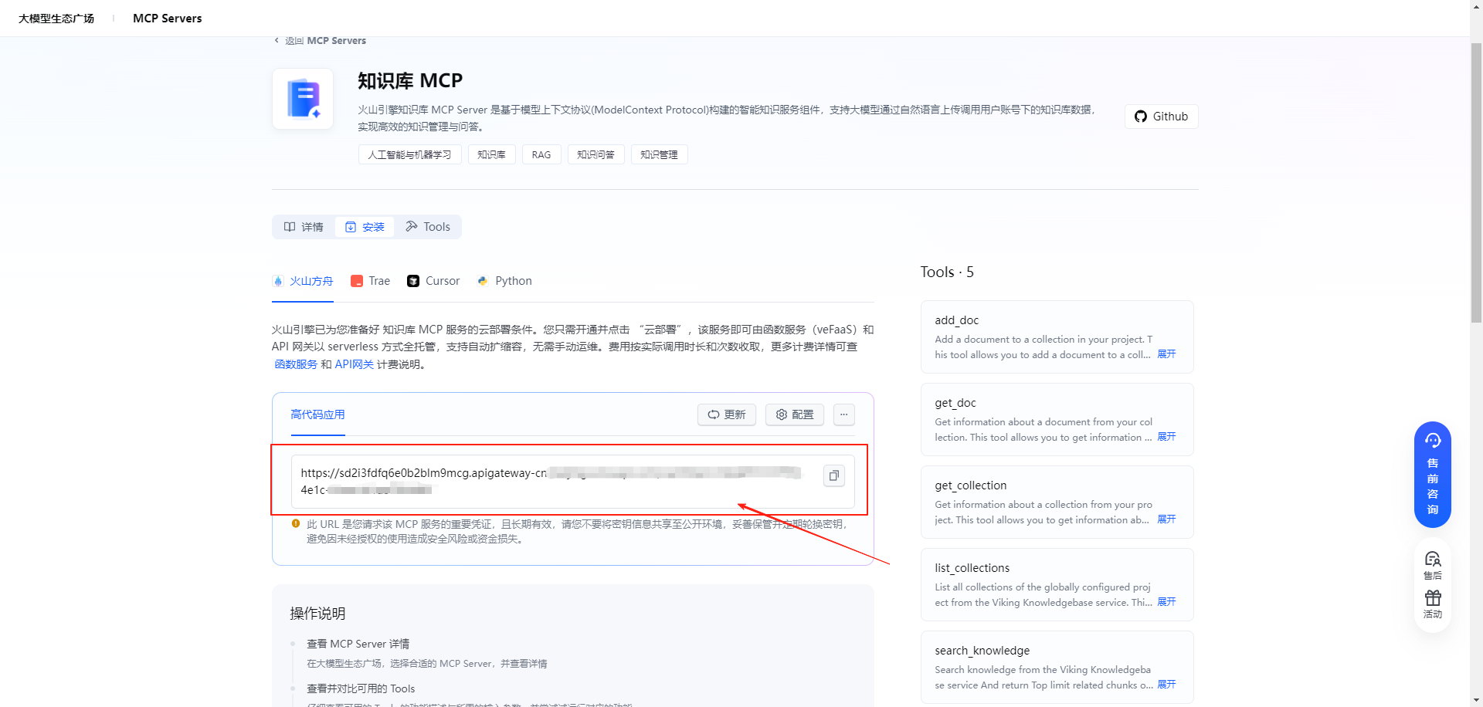Select the 知识库 tag chip
The image size is (1483, 707).
[491, 154]
